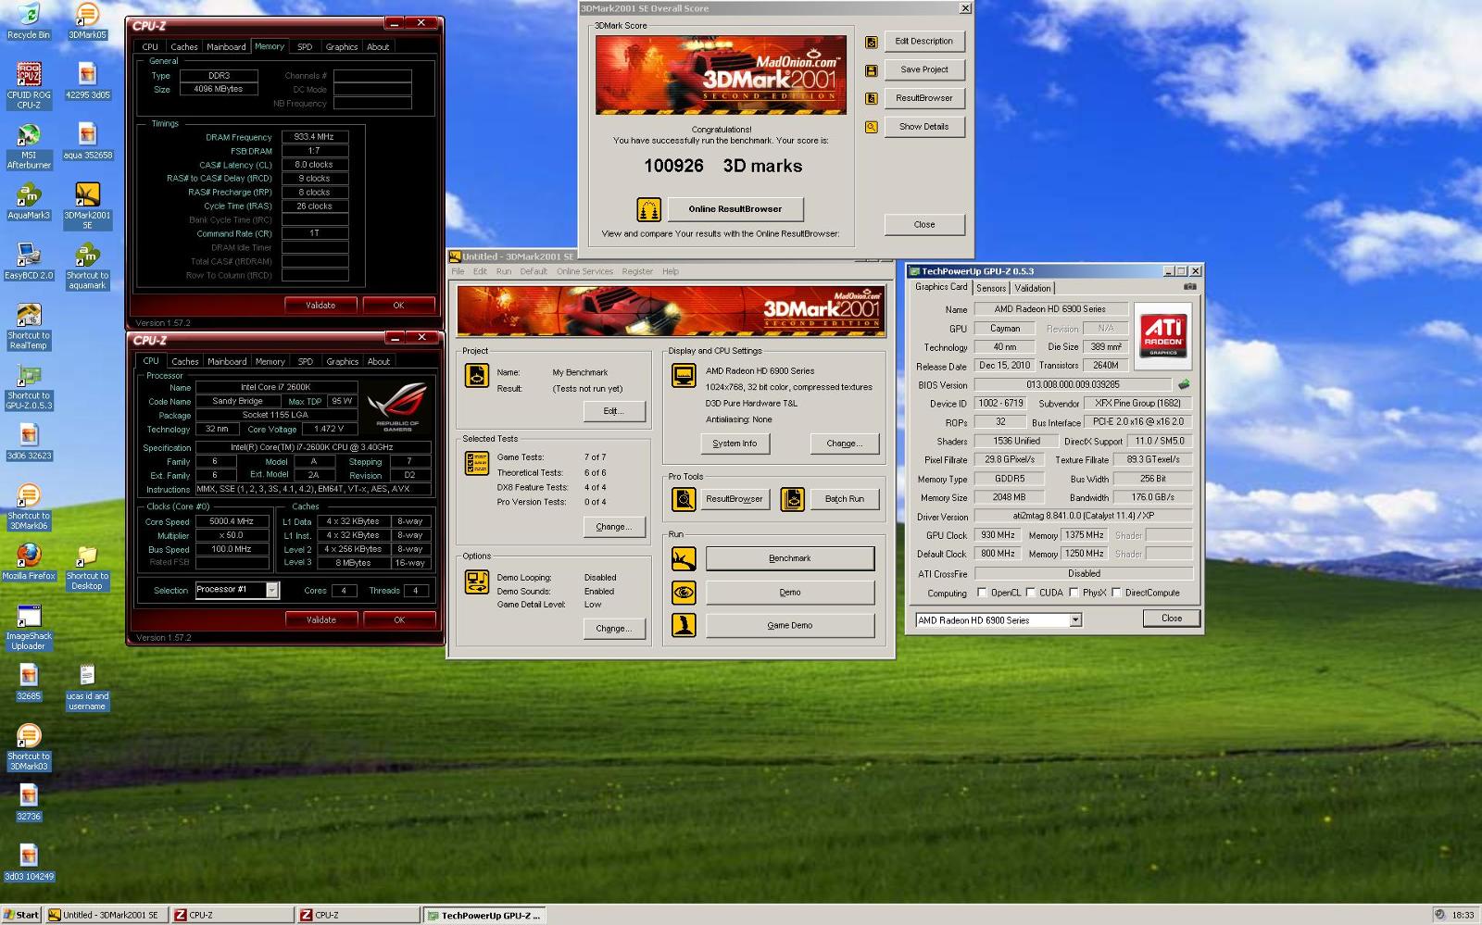Open the 3d06 32623 file icon
1482x925 pixels.
point(29,442)
